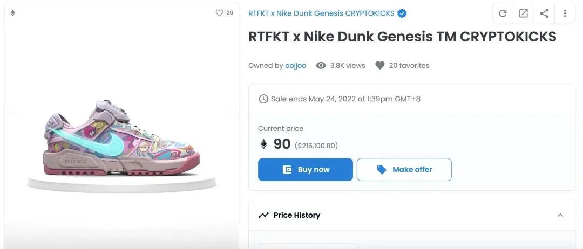Viewport: 583px width, 249px height.
Task: Click the Buy now button
Action: pos(305,170)
